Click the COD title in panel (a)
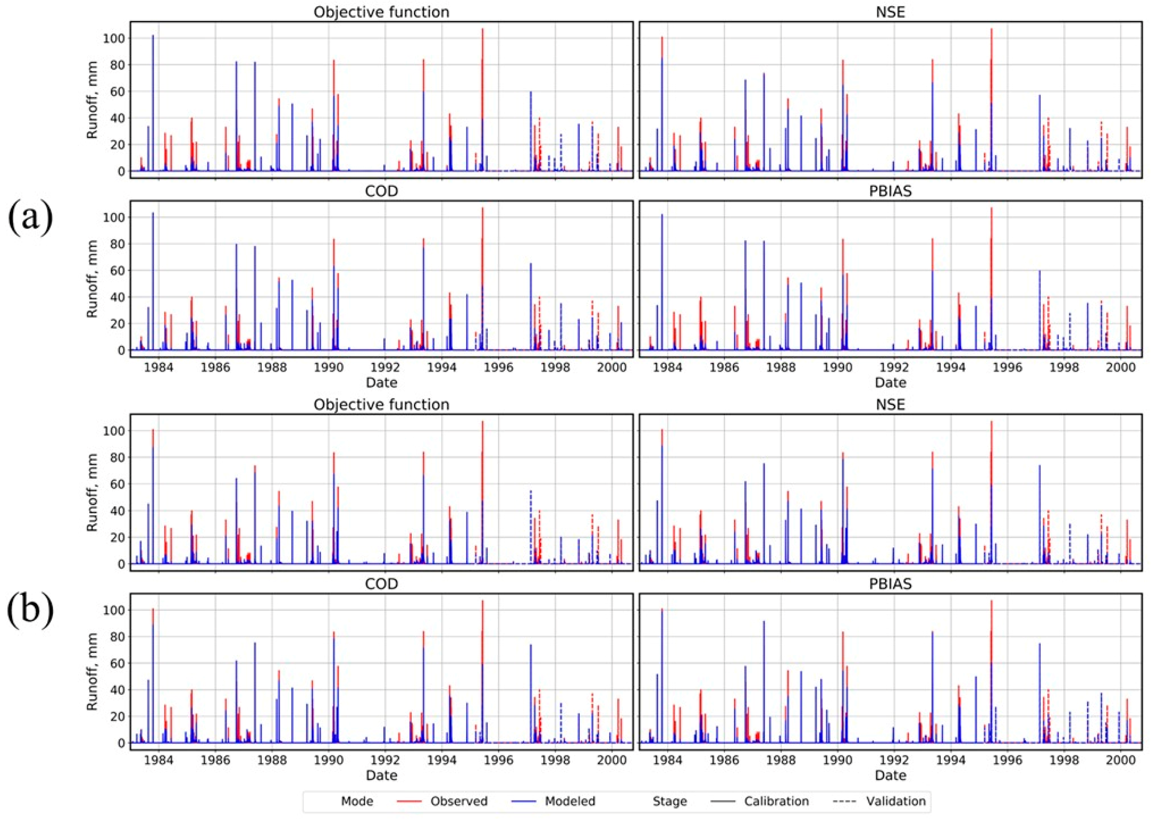This screenshot has height=821, width=1151. [381, 191]
